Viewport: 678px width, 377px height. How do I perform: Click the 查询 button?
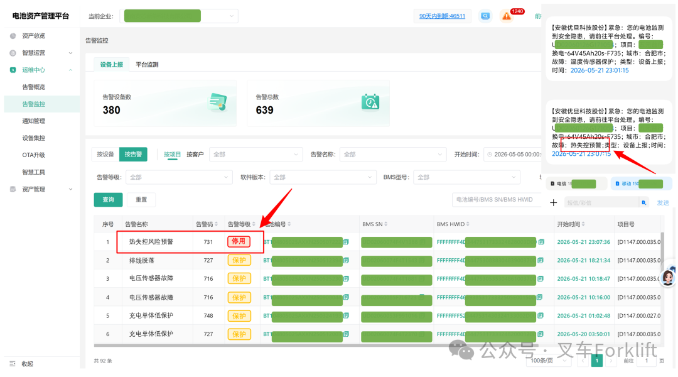coord(108,200)
